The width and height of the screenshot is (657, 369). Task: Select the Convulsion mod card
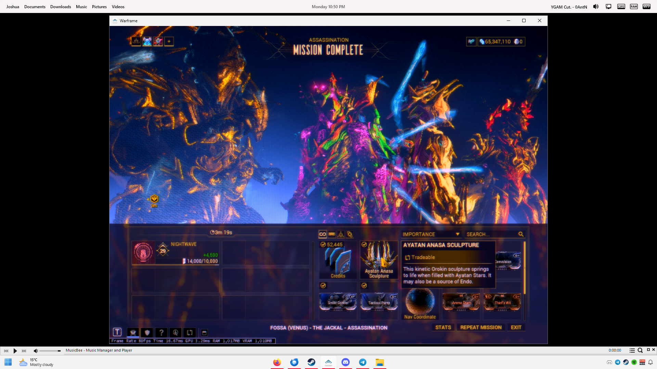pyautogui.click(x=508, y=261)
